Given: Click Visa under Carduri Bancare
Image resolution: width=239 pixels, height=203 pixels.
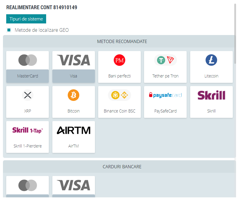Looking at the screenshot, I should coord(73,187).
